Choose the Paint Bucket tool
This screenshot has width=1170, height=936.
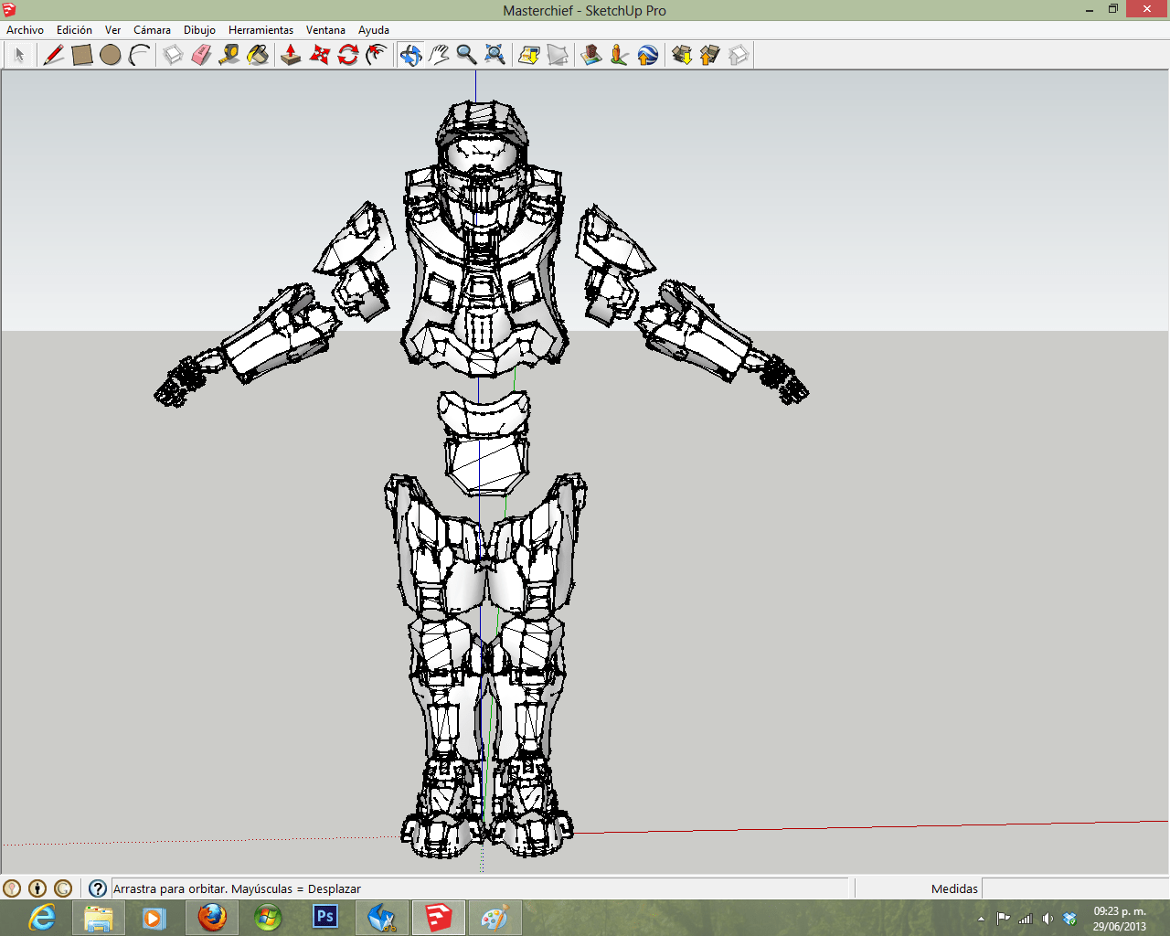click(258, 56)
